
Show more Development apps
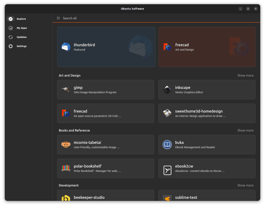click(245, 185)
